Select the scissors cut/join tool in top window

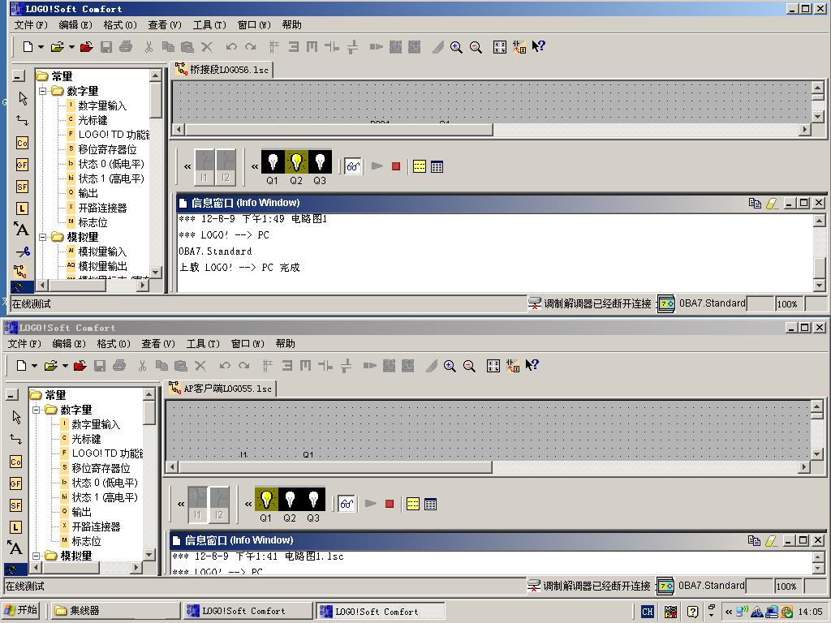(x=23, y=251)
